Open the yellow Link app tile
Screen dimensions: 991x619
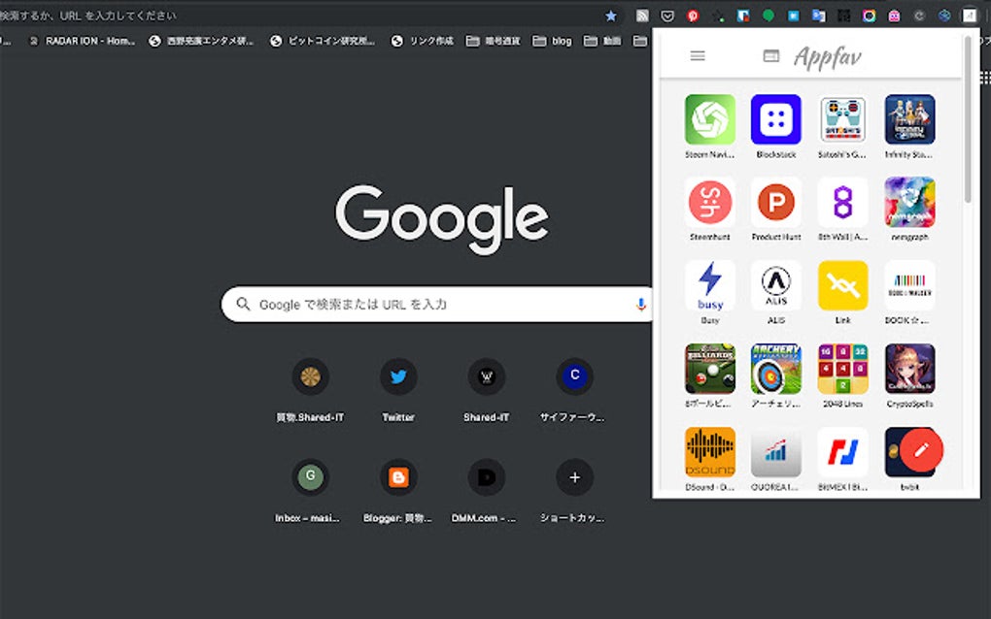[842, 286]
